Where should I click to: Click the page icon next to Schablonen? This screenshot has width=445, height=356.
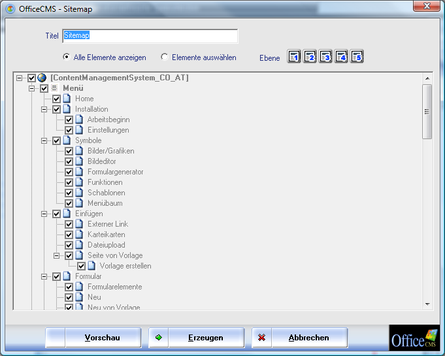point(79,193)
